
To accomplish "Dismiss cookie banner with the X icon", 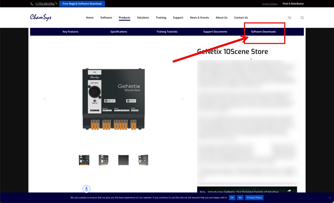I will coord(330,198).
